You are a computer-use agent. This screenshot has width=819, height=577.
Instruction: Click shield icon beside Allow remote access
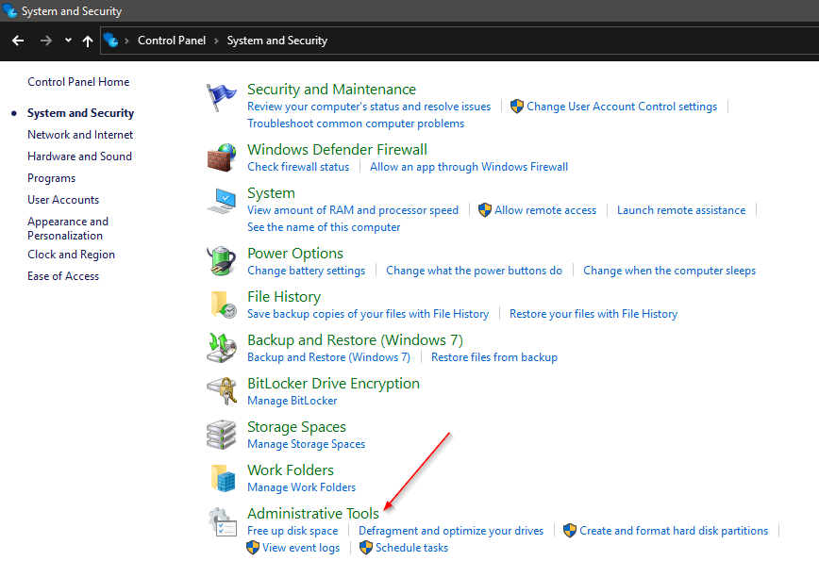[x=485, y=210]
